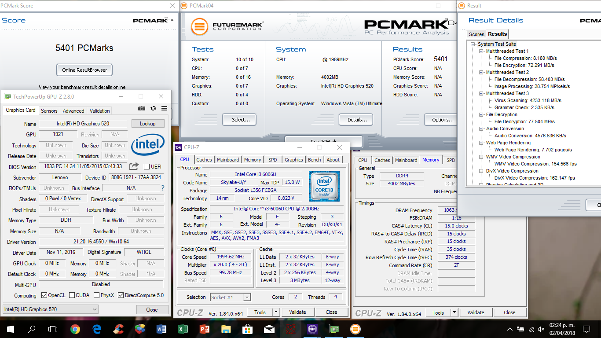Open Caches tab in CPU-tab CPU-Z window
601x338 pixels.
pos(204,160)
